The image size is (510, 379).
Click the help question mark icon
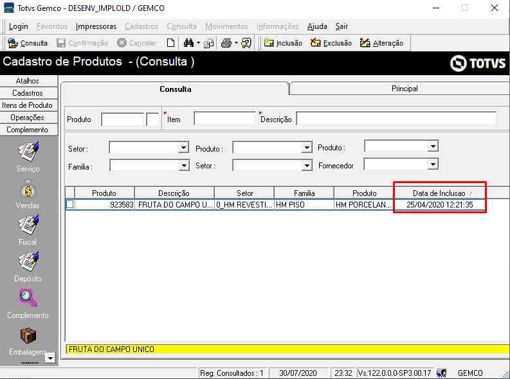[246, 43]
